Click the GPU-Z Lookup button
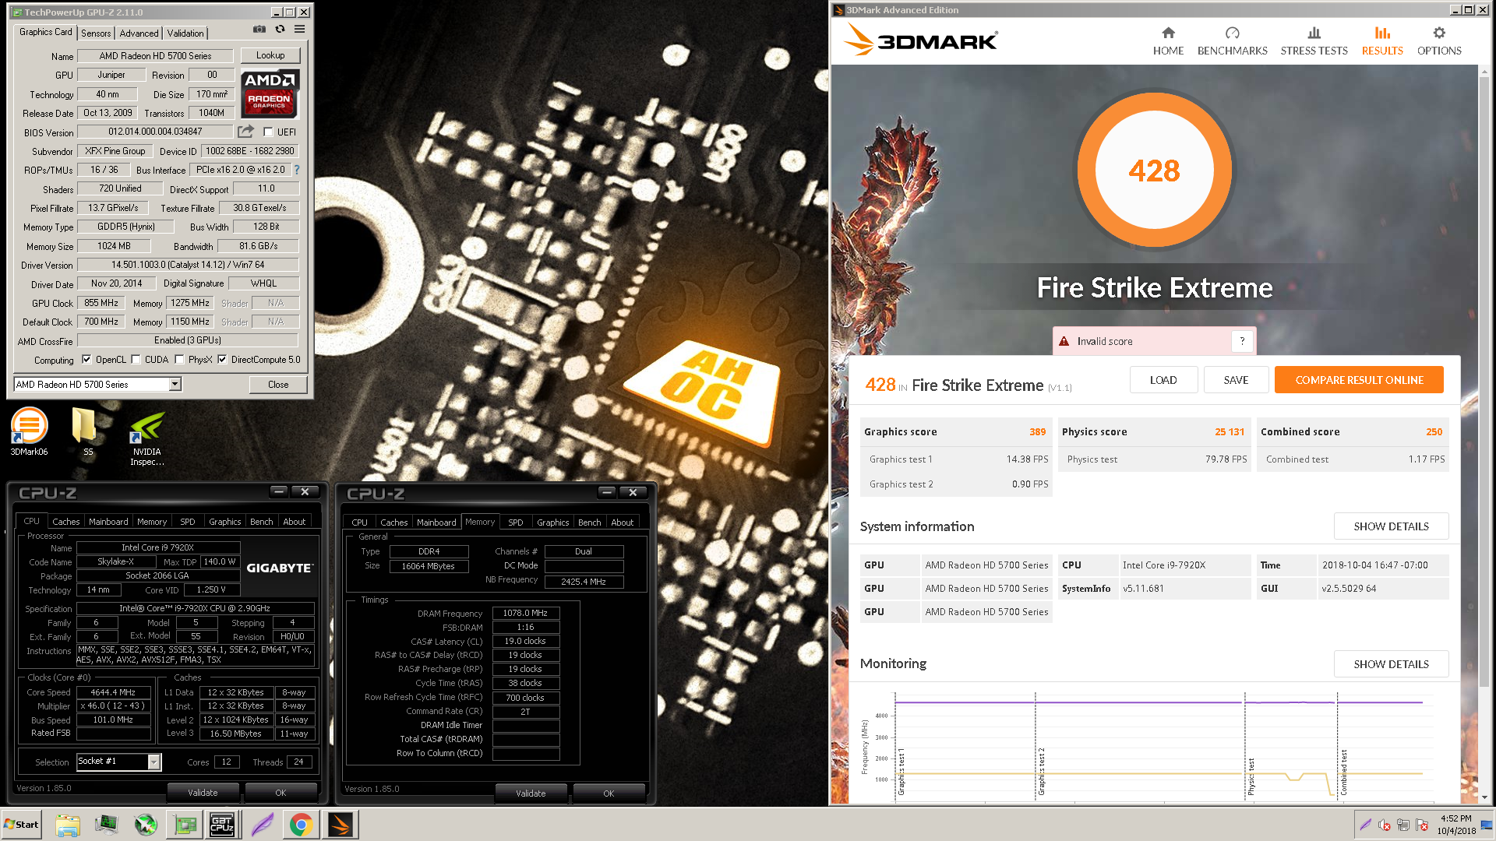This screenshot has width=1496, height=841. click(x=270, y=55)
